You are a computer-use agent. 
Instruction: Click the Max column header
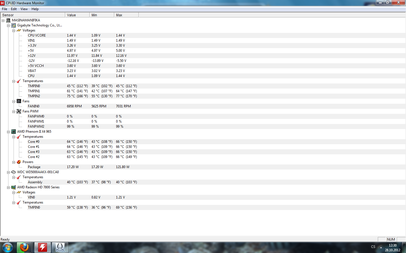[x=126, y=15]
